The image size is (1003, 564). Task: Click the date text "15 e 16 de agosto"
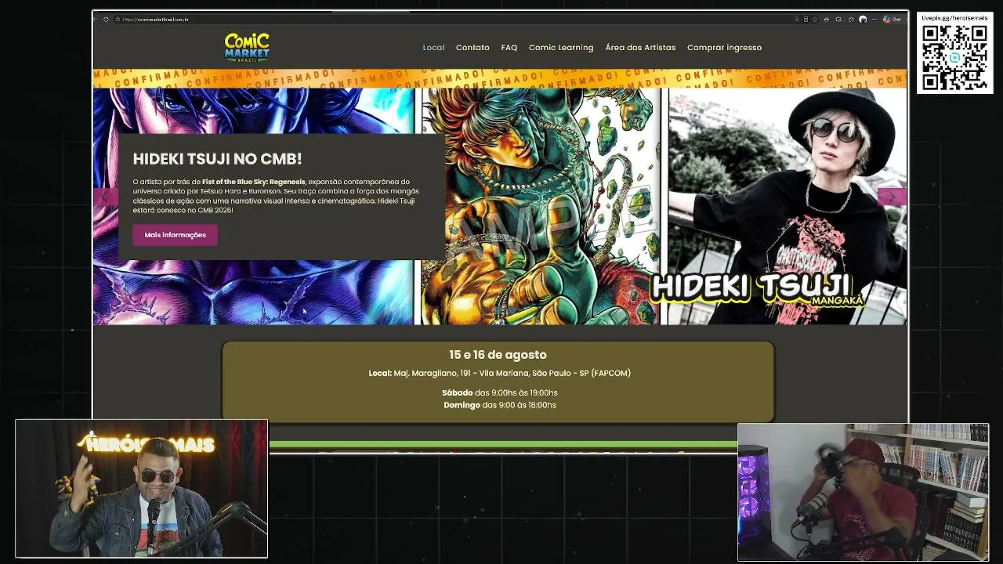pyautogui.click(x=498, y=355)
